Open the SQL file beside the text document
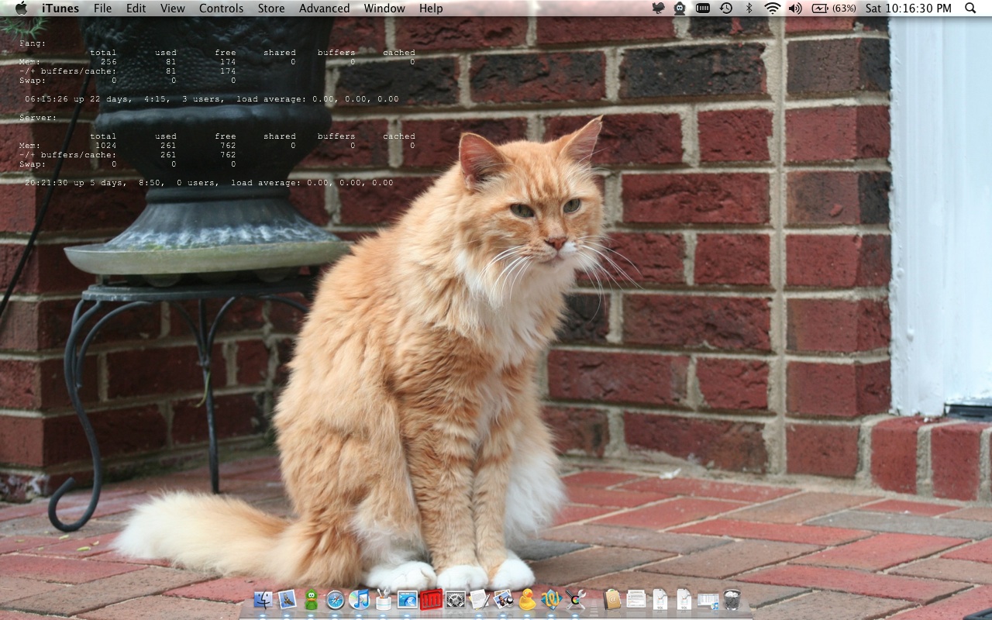This screenshot has width=992, height=620. [x=660, y=598]
